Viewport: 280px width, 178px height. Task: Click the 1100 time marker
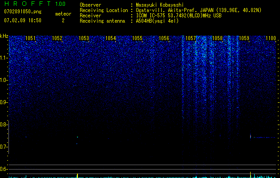tap(271, 38)
